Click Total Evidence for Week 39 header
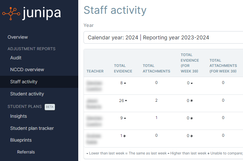This screenshot has height=161, width=243. (190, 63)
